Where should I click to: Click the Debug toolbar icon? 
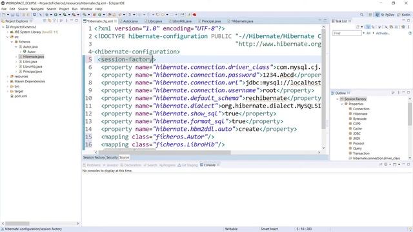[46, 15]
